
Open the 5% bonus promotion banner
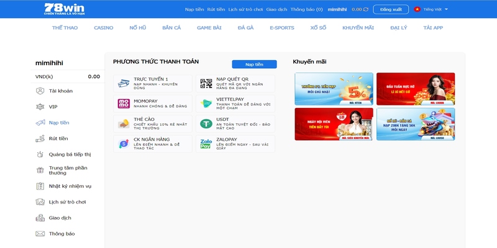pyautogui.click(x=334, y=89)
